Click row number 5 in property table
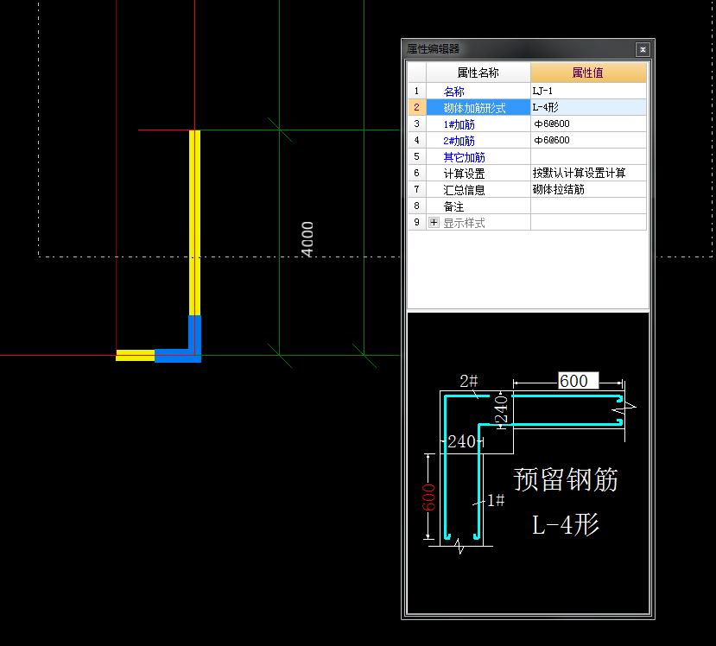 (x=416, y=157)
